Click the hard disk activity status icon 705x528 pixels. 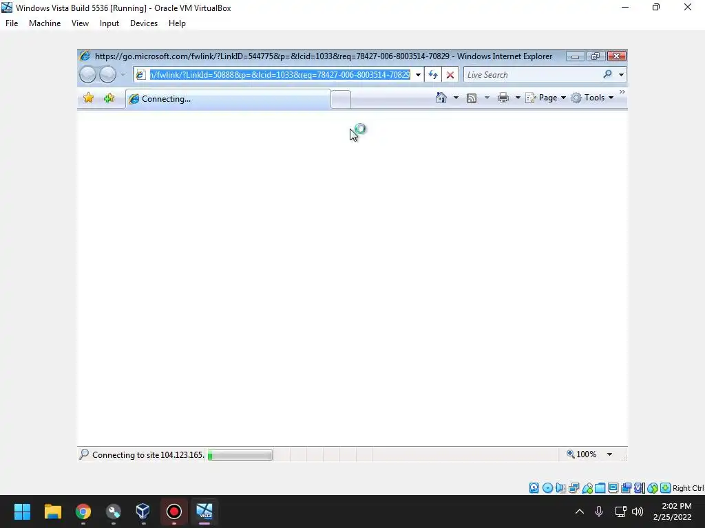pos(534,488)
